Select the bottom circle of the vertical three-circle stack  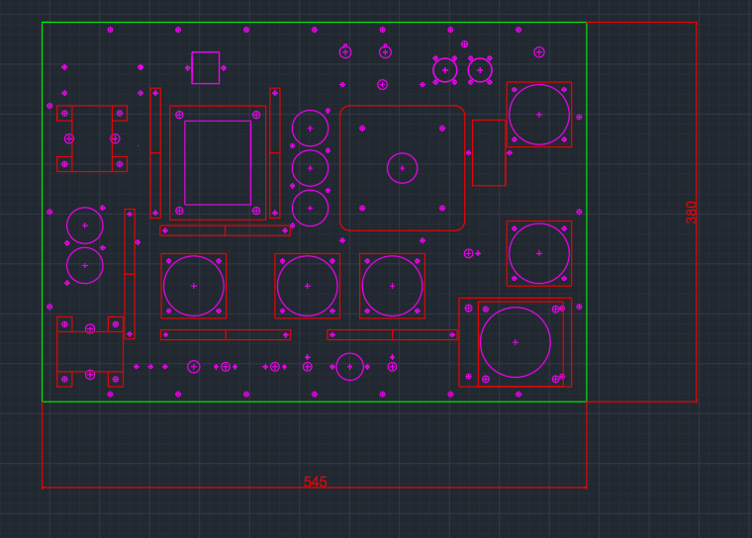[x=310, y=208]
